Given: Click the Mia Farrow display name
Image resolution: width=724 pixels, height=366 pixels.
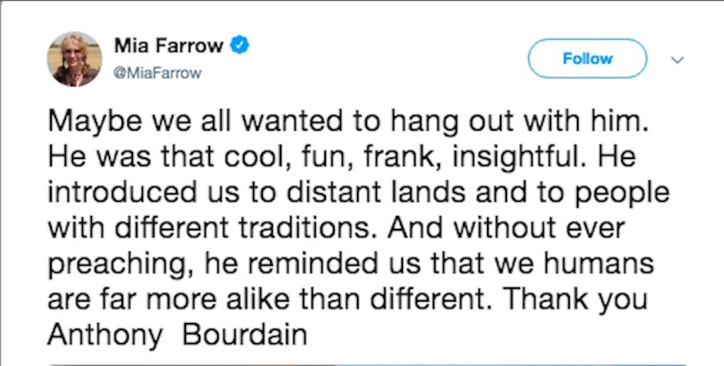Looking at the screenshot, I should [168, 47].
